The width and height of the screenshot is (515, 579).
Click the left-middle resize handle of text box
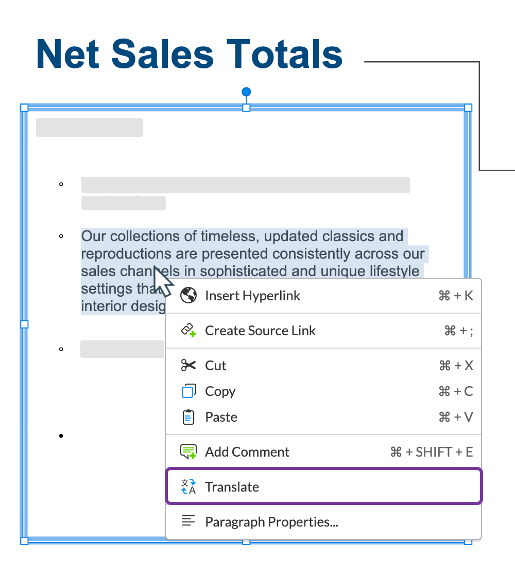pos(24,324)
